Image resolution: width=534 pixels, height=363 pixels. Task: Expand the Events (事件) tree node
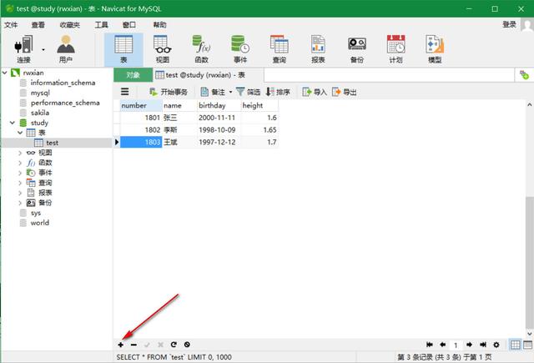point(20,173)
